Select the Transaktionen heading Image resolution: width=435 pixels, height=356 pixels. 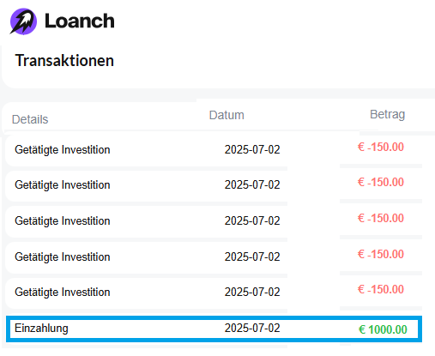click(64, 60)
